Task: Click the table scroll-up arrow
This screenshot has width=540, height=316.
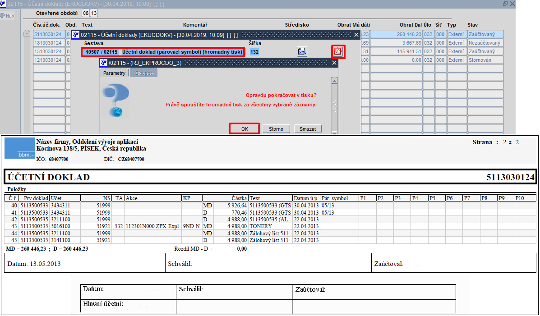Action: coord(27,34)
